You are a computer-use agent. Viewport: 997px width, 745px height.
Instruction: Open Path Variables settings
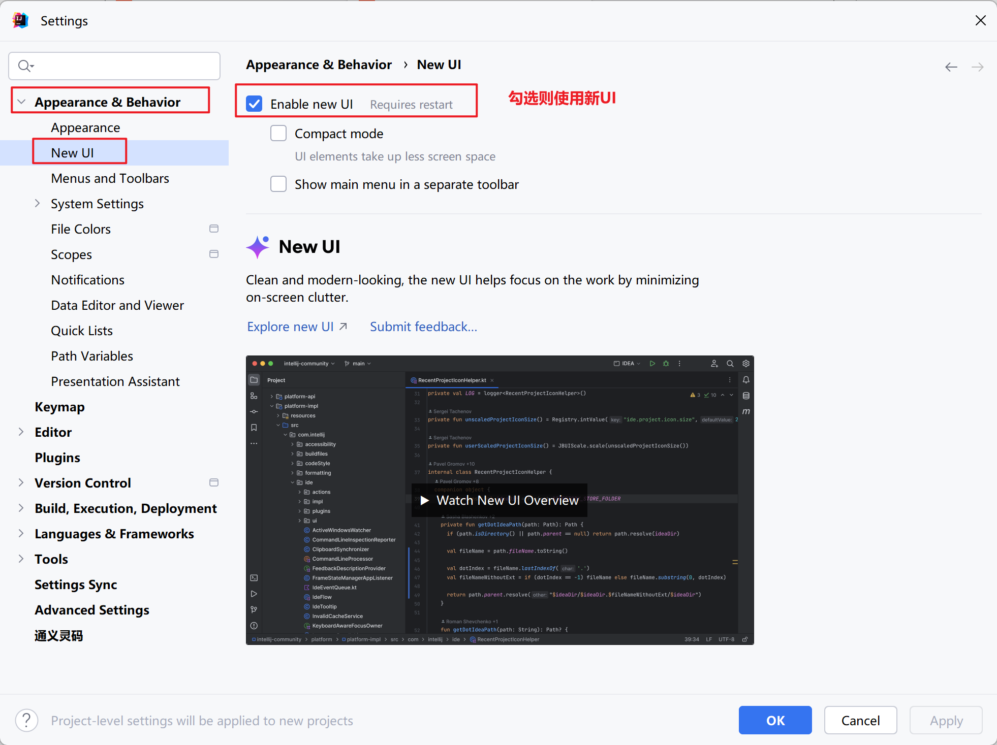click(92, 356)
